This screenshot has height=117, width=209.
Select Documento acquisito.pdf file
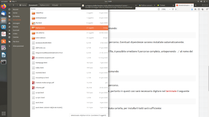tap(69, 58)
